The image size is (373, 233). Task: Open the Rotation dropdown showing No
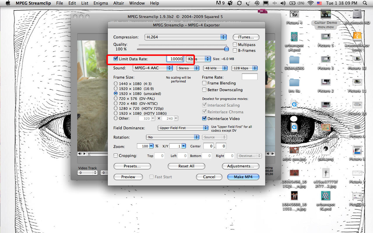point(173,137)
